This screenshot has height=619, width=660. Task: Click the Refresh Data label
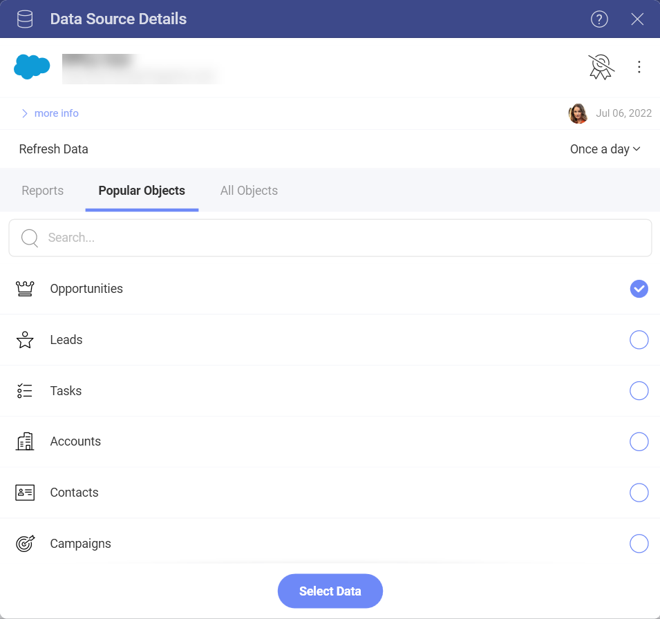tap(53, 149)
